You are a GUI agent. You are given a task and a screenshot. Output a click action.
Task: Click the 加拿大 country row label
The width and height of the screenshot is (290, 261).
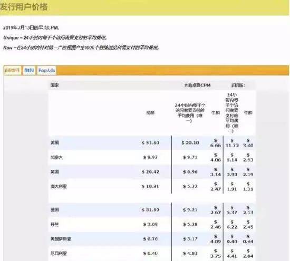click(x=56, y=158)
